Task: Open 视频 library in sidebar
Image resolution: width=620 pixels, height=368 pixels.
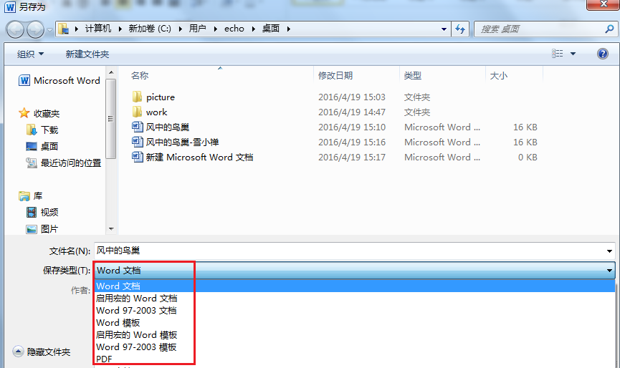Action: [x=42, y=213]
